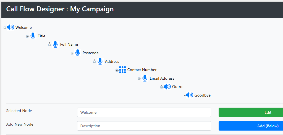
Task: Collapse the Title node expander
Action: (27, 36)
